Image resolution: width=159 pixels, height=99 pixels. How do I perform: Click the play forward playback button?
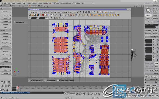tap(91, 94)
